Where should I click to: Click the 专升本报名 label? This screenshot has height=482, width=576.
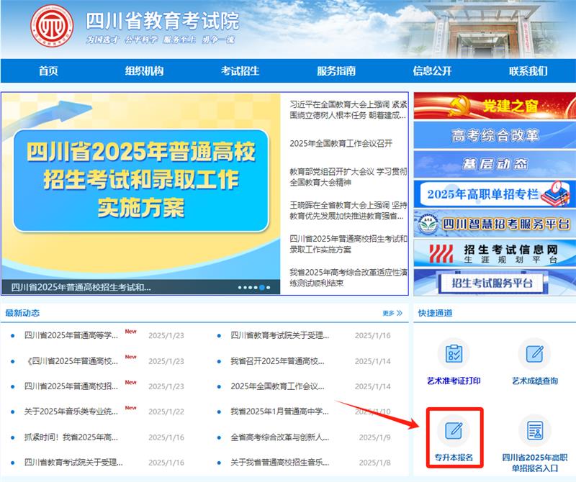click(x=454, y=458)
